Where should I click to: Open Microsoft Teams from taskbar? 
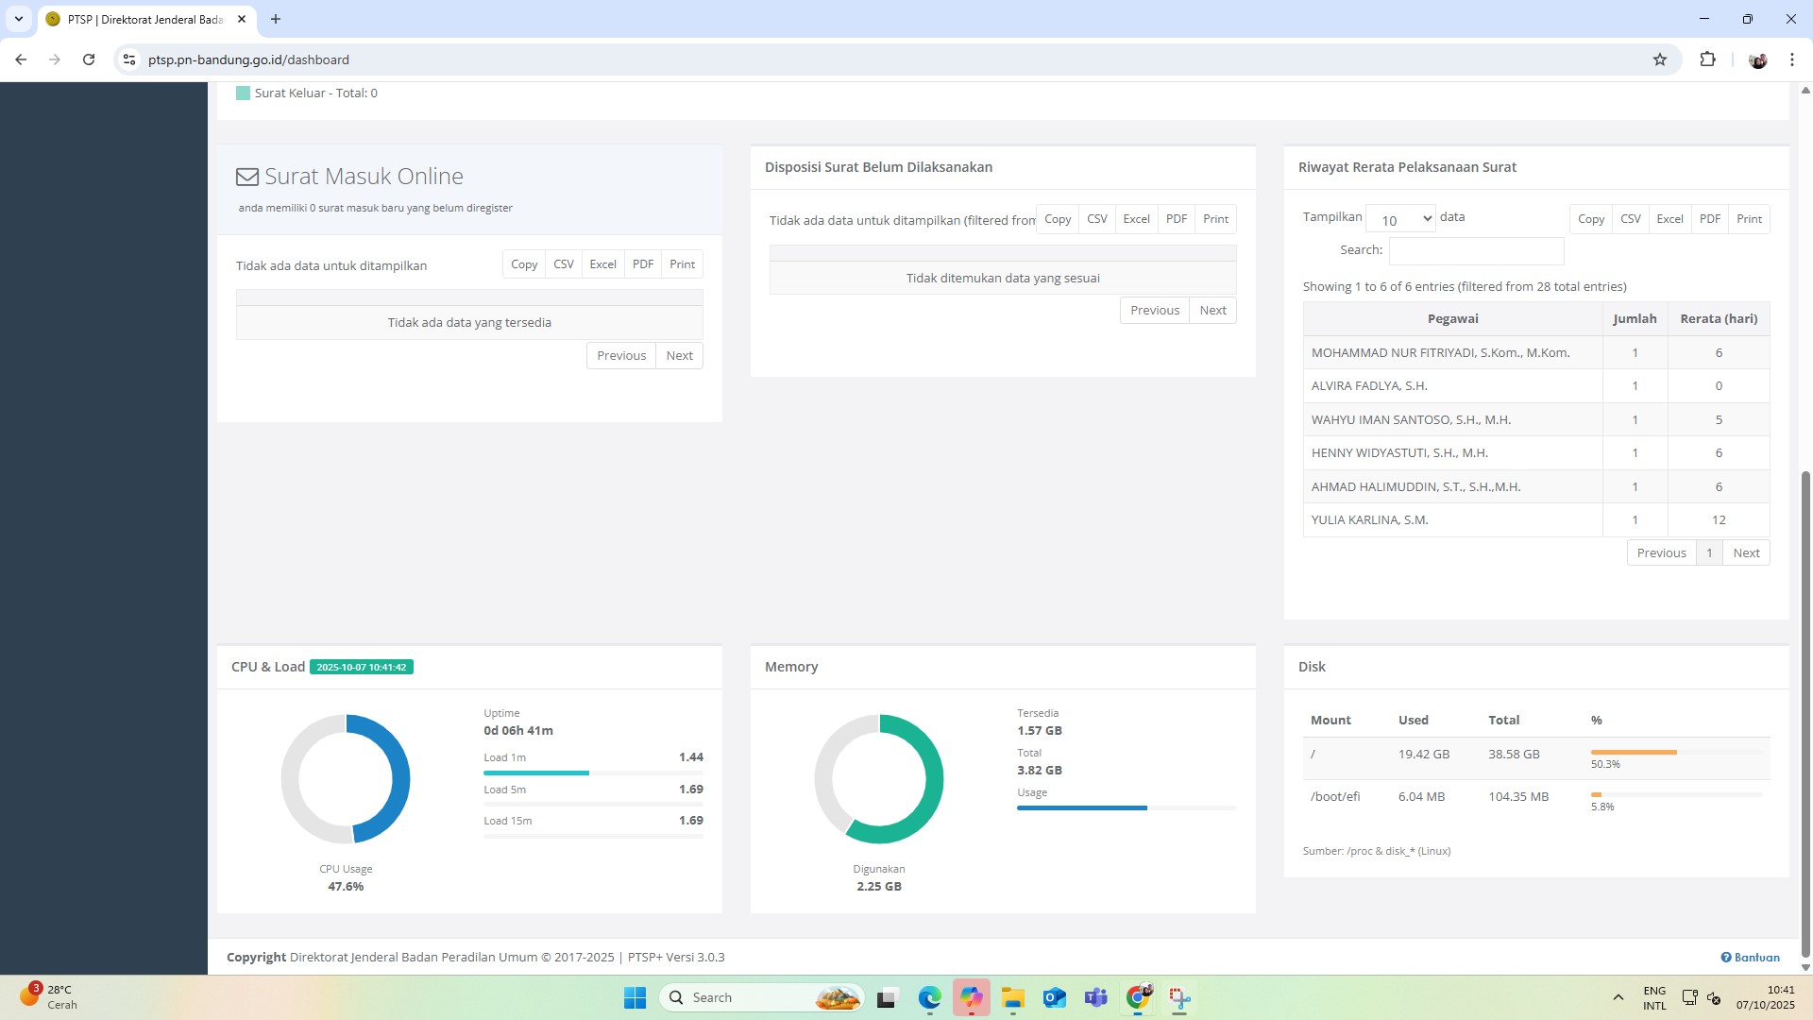(1095, 997)
